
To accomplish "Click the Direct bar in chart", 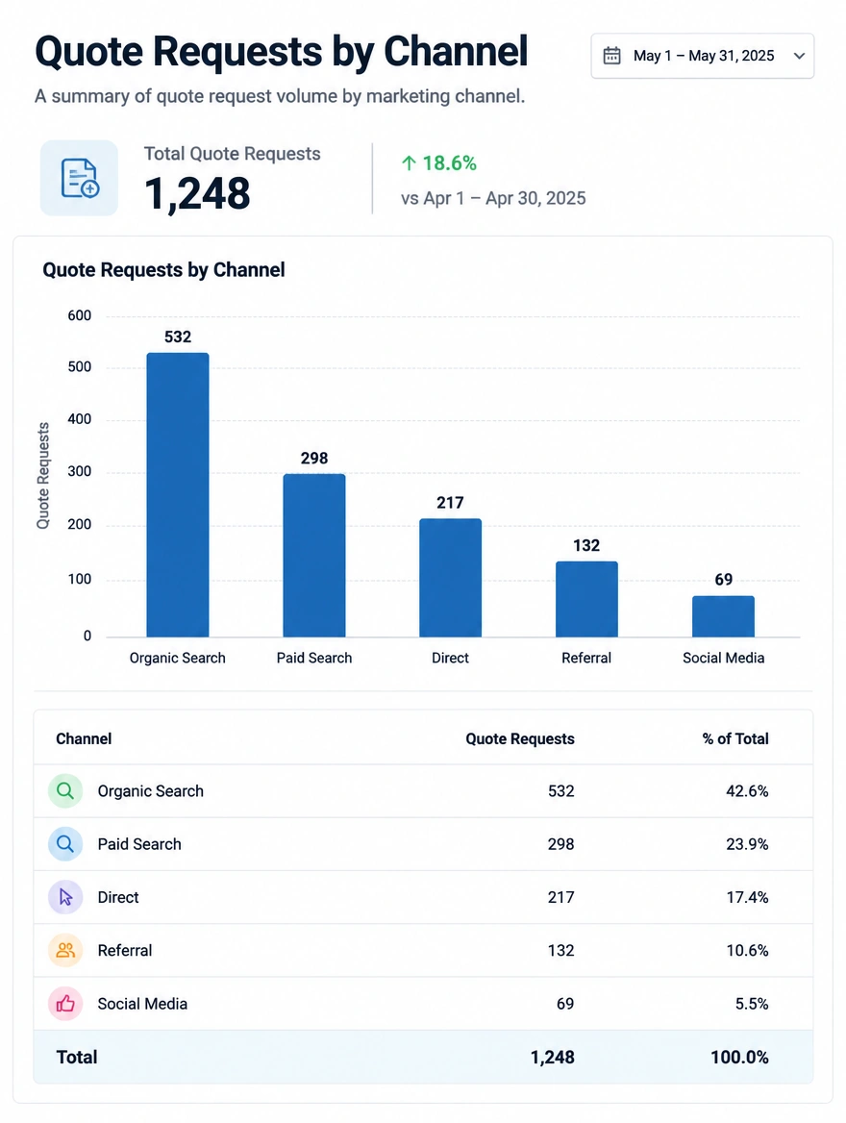I will pos(450,578).
